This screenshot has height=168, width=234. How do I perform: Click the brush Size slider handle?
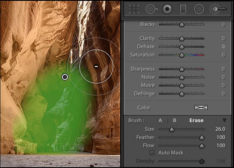point(172,129)
